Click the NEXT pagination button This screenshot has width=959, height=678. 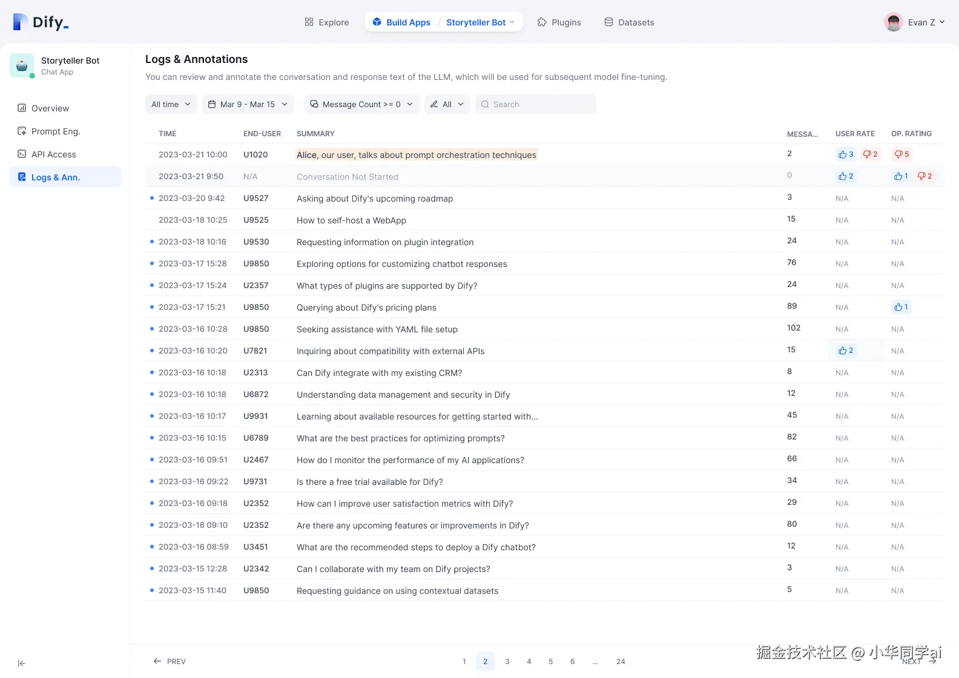919,661
